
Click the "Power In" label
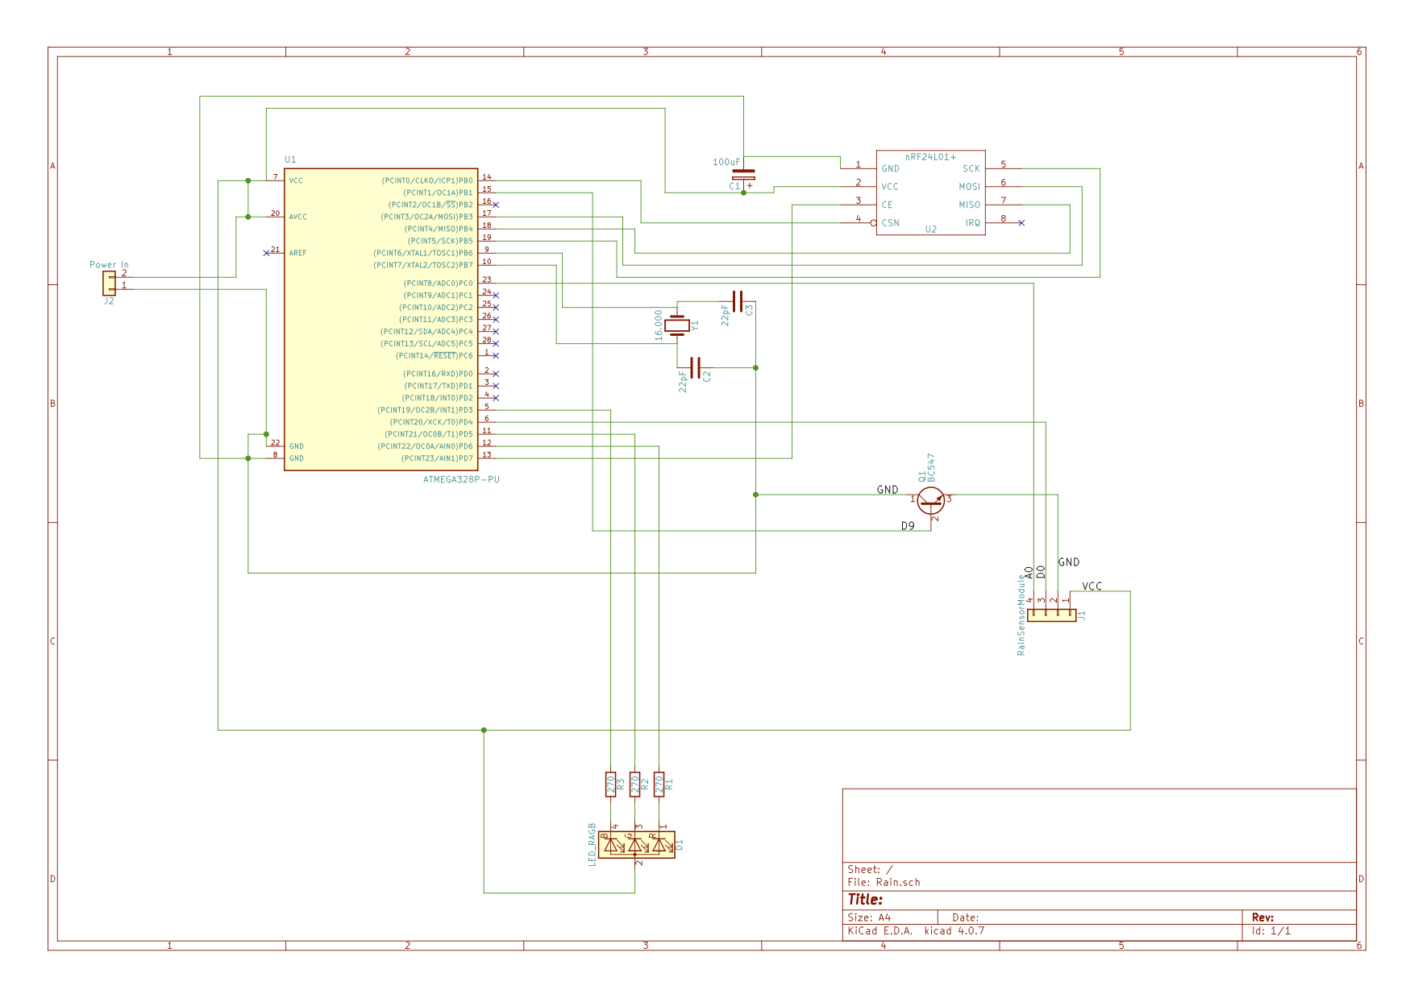pos(109,264)
